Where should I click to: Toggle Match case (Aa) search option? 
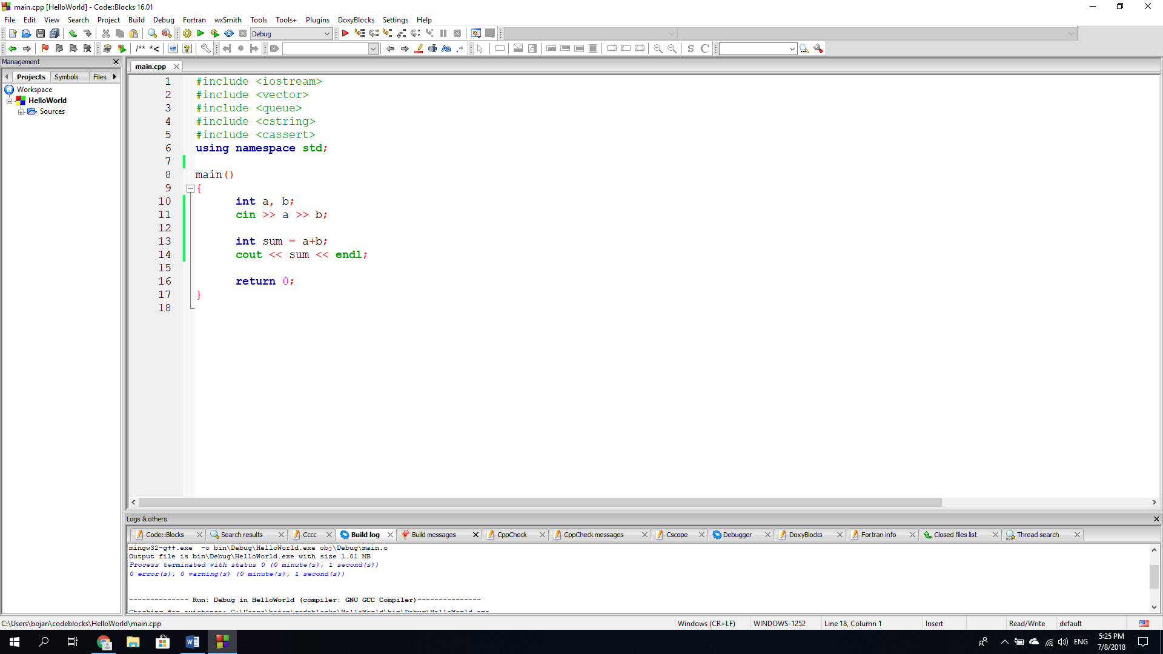pos(446,48)
